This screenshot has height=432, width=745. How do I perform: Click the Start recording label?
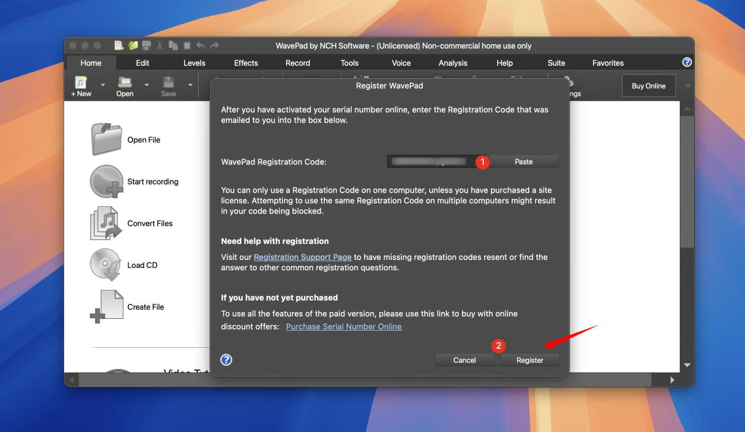pos(153,181)
